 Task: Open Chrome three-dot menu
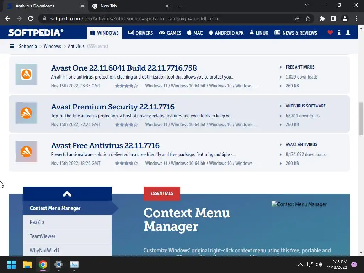click(356, 18)
